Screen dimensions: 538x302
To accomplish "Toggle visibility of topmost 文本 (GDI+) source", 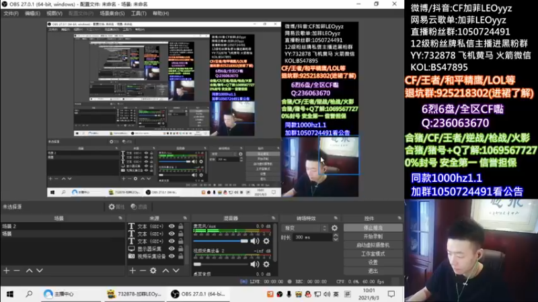I will point(171,226).
